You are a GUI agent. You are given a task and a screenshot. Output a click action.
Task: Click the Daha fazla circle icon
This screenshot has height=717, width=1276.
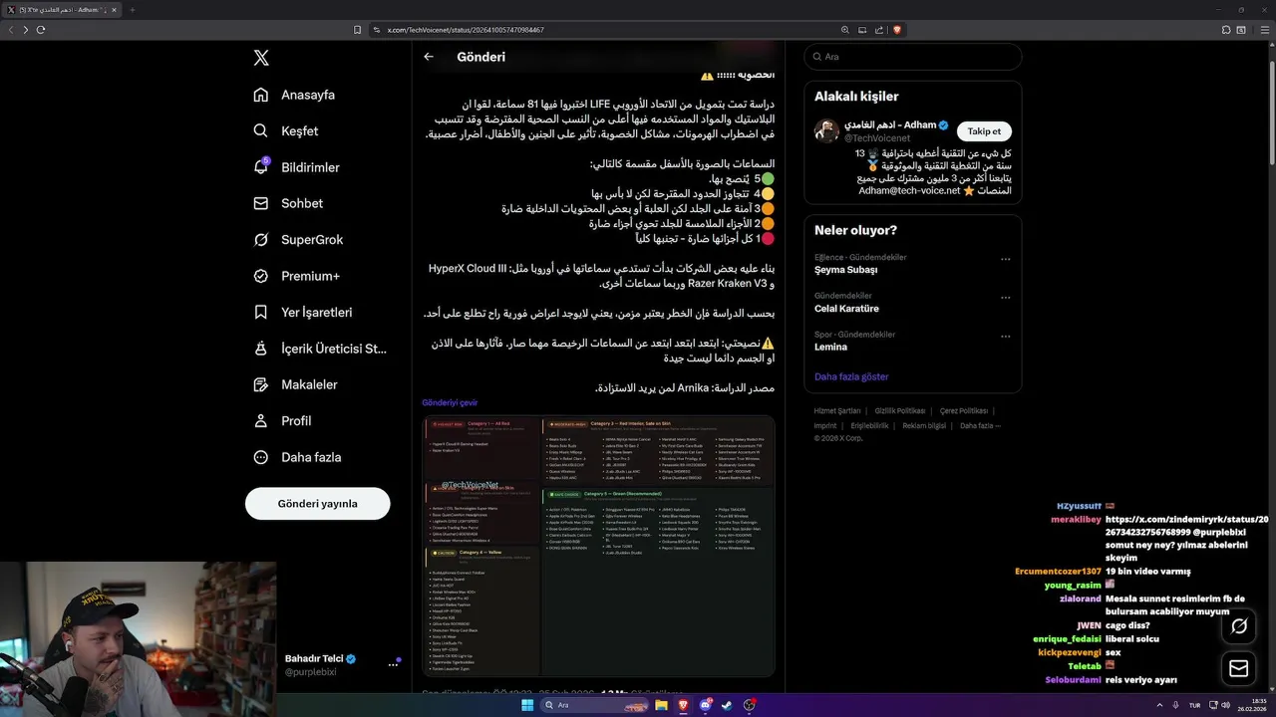261,457
